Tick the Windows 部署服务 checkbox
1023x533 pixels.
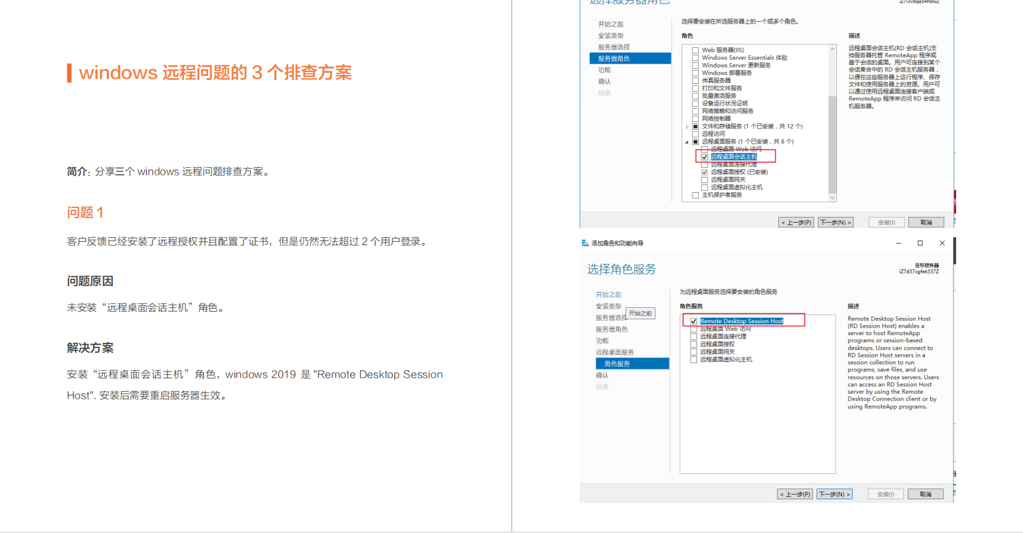(x=696, y=73)
